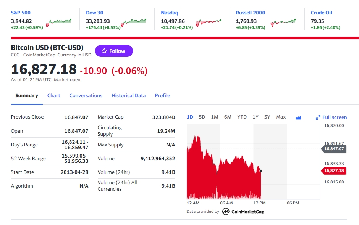The image size is (359, 225).
Task: Select the YTD chart range
Action: pos(242,117)
